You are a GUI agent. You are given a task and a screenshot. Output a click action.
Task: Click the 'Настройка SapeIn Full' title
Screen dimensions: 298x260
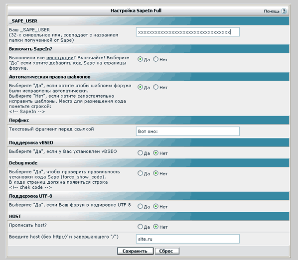[136, 10]
